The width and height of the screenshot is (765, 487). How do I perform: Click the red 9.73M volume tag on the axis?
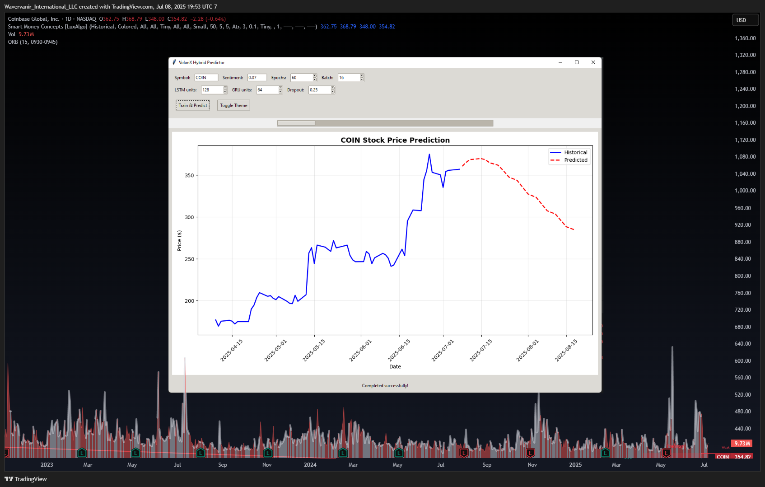click(x=742, y=444)
